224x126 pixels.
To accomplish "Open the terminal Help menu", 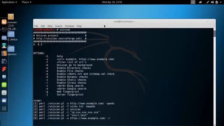I will coord(79,26).
